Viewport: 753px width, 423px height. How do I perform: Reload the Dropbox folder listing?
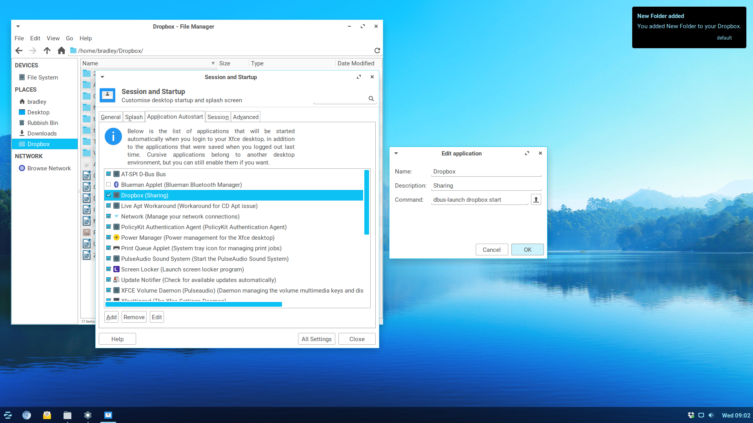point(377,51)
